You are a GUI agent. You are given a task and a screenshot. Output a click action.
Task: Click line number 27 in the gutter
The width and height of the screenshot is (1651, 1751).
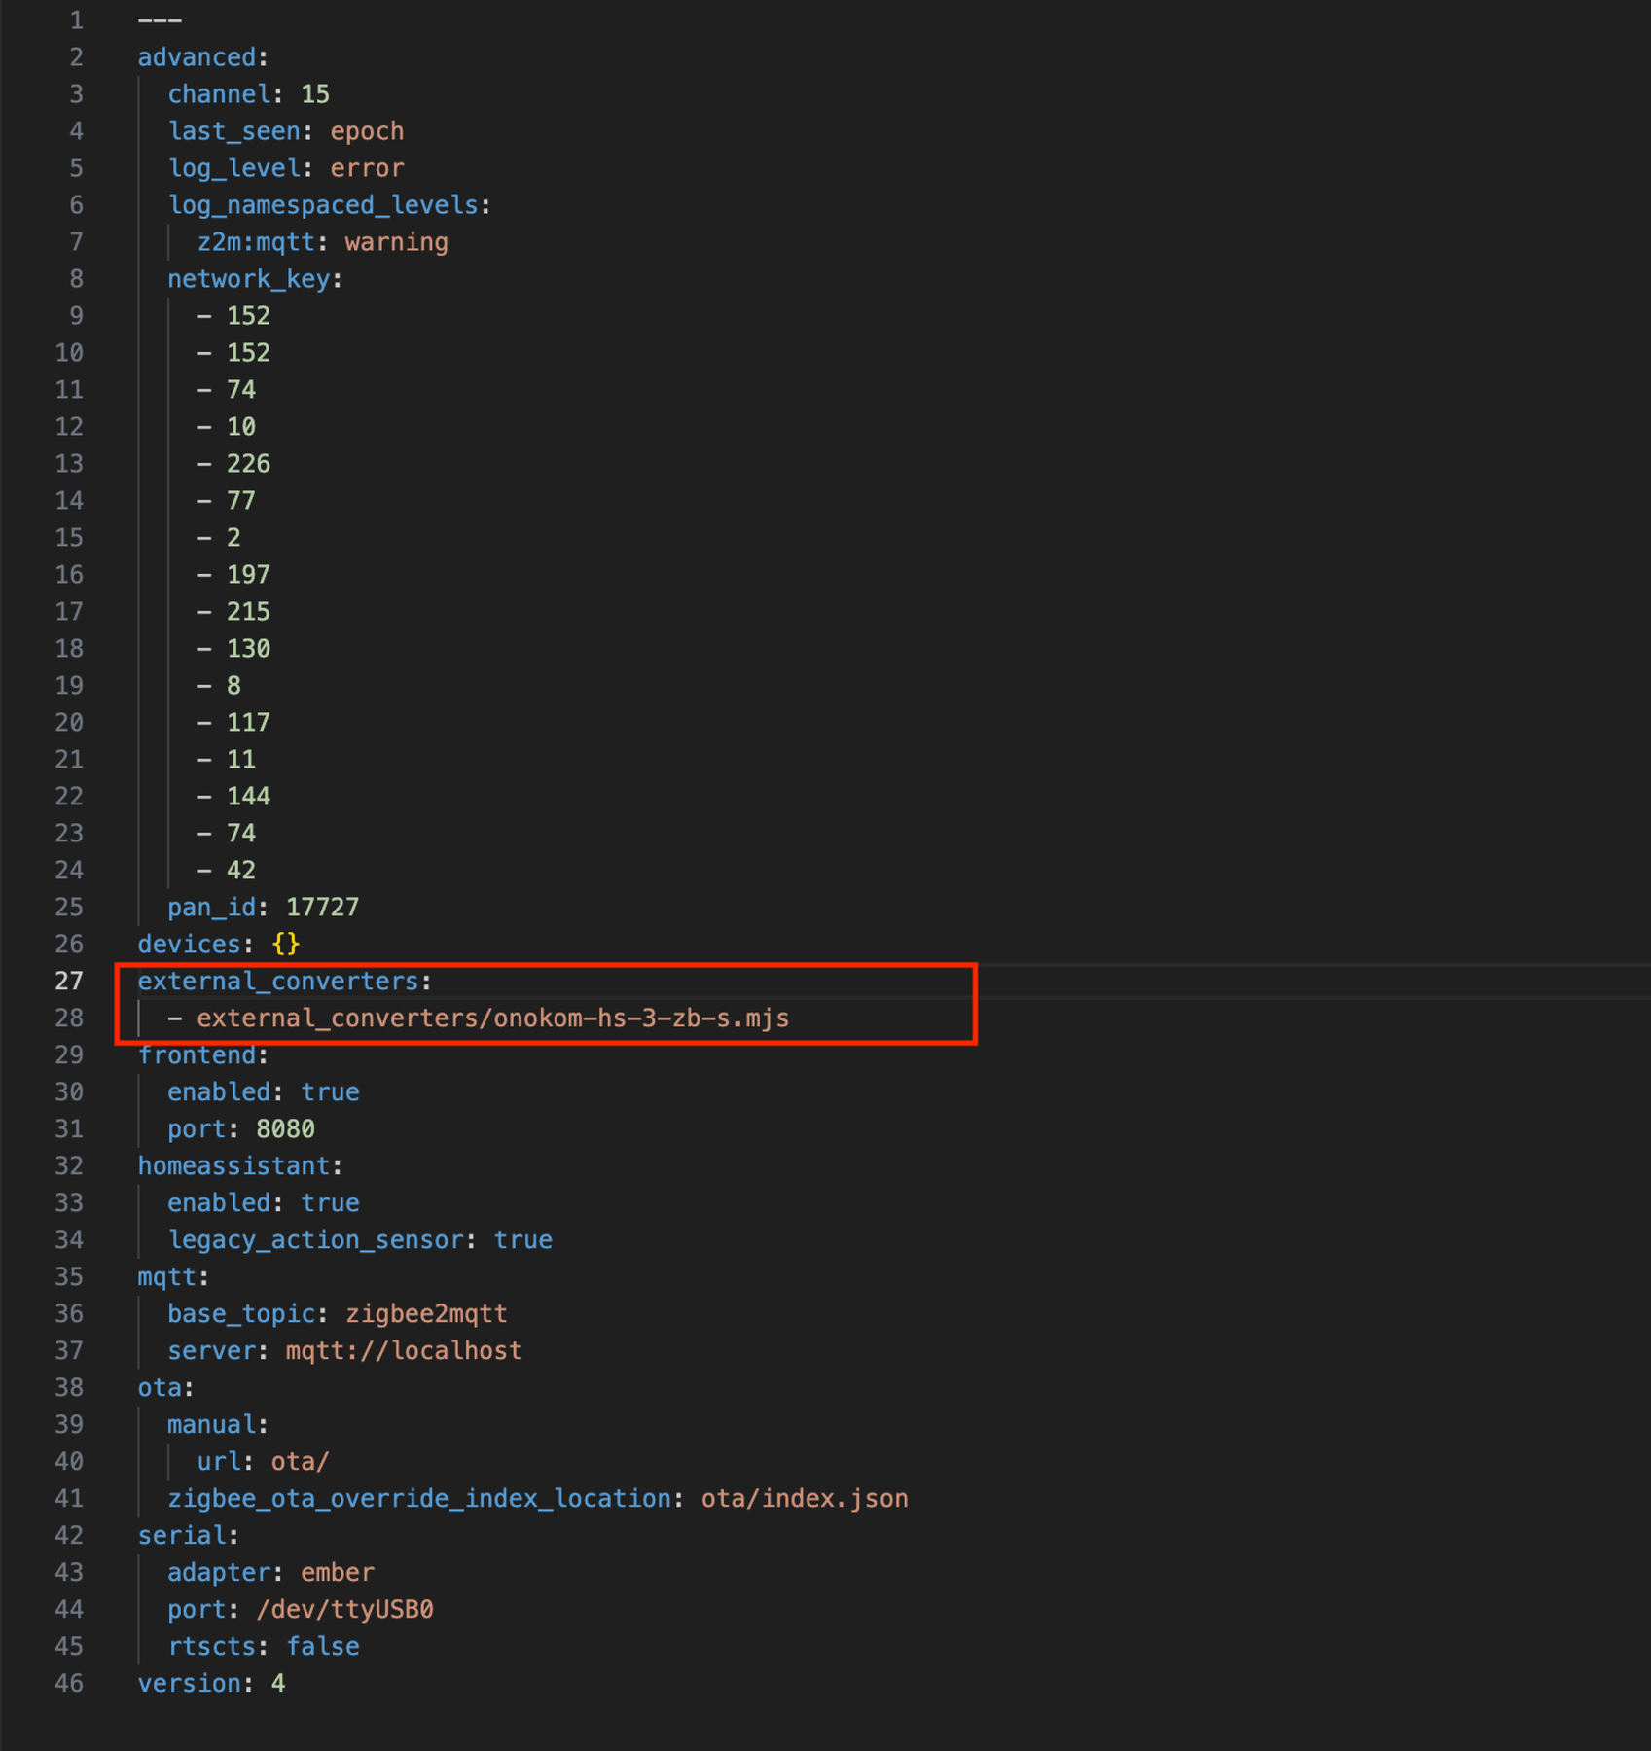point(69,981)
